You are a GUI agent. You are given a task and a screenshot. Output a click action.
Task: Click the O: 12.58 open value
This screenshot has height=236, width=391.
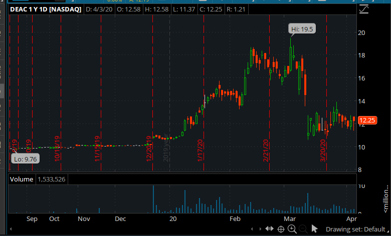(129, 9)
